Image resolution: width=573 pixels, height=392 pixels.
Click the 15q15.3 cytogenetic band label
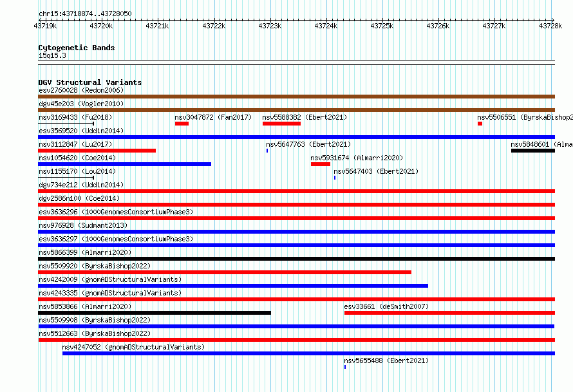coord(52,55)
